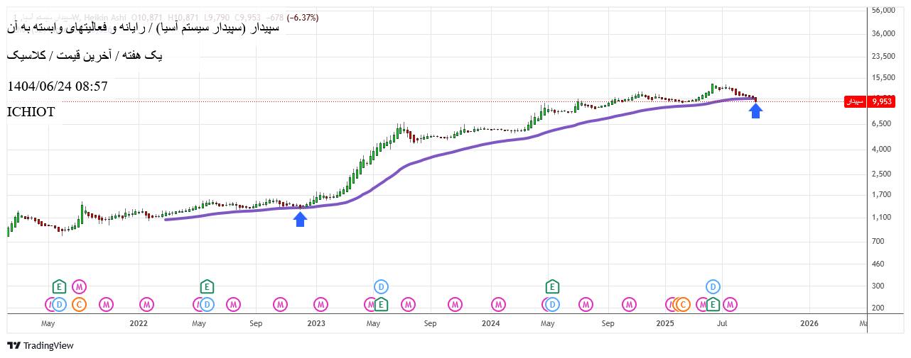Click the TradingView logo
Screen dimensions: 911x358
point(41,345)
